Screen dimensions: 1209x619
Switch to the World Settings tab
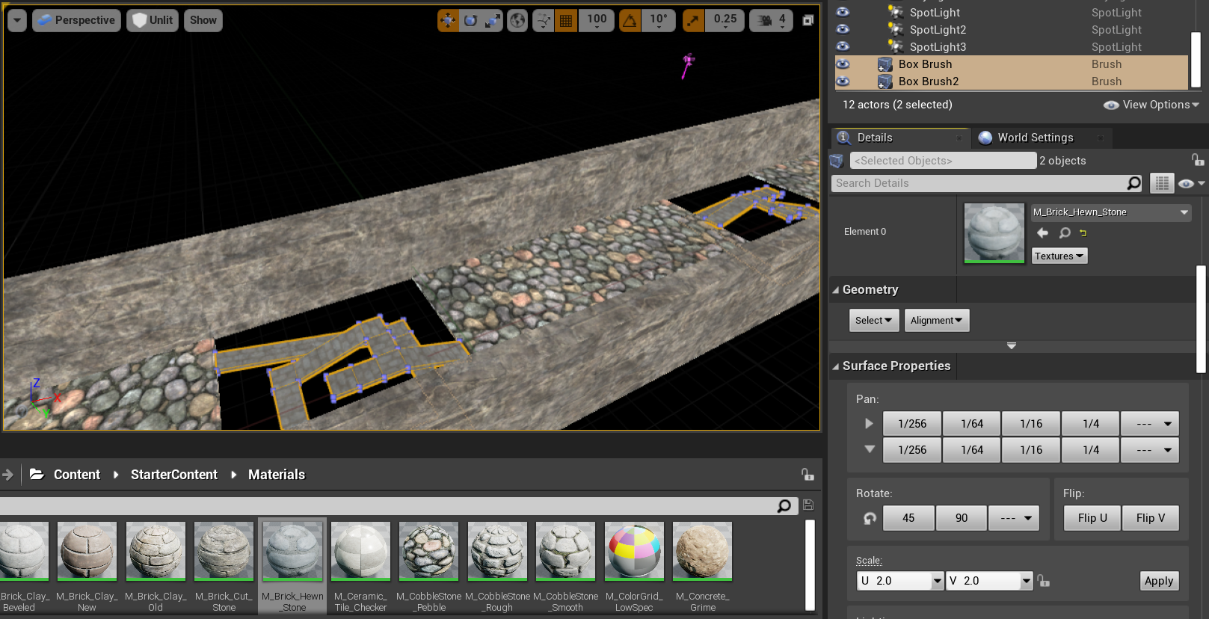(1041, 138)
